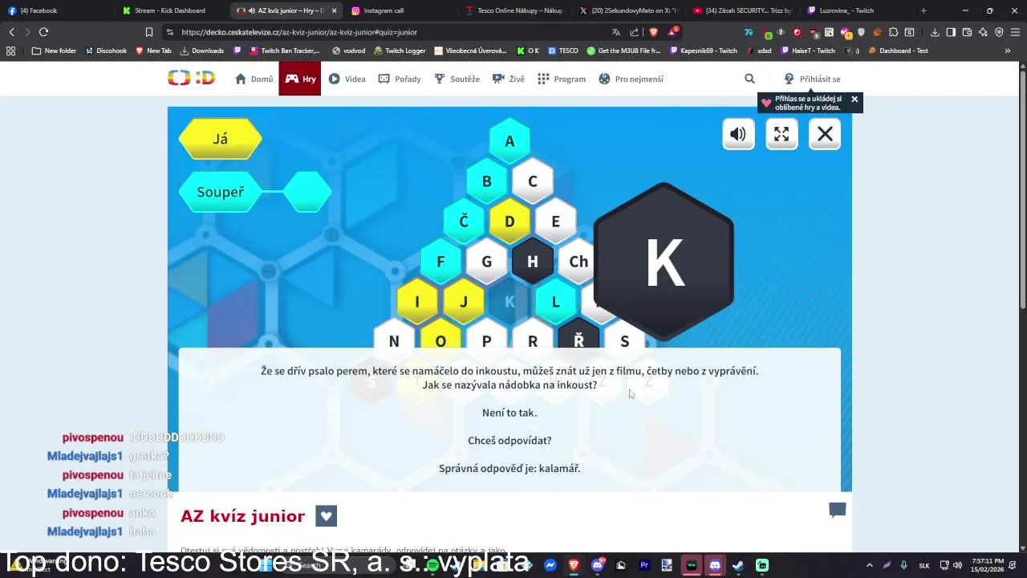Switch the quiz game to fullscreen
Viewport: 1027px width, 578px height.
pos(781,134)
